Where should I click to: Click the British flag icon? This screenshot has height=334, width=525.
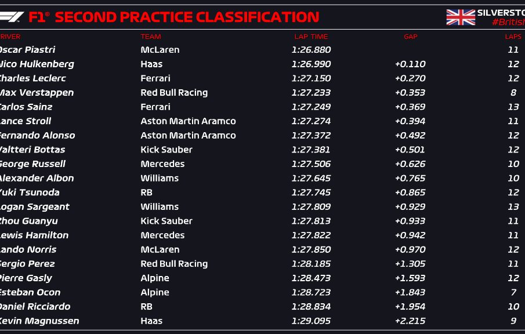[461, 17]
